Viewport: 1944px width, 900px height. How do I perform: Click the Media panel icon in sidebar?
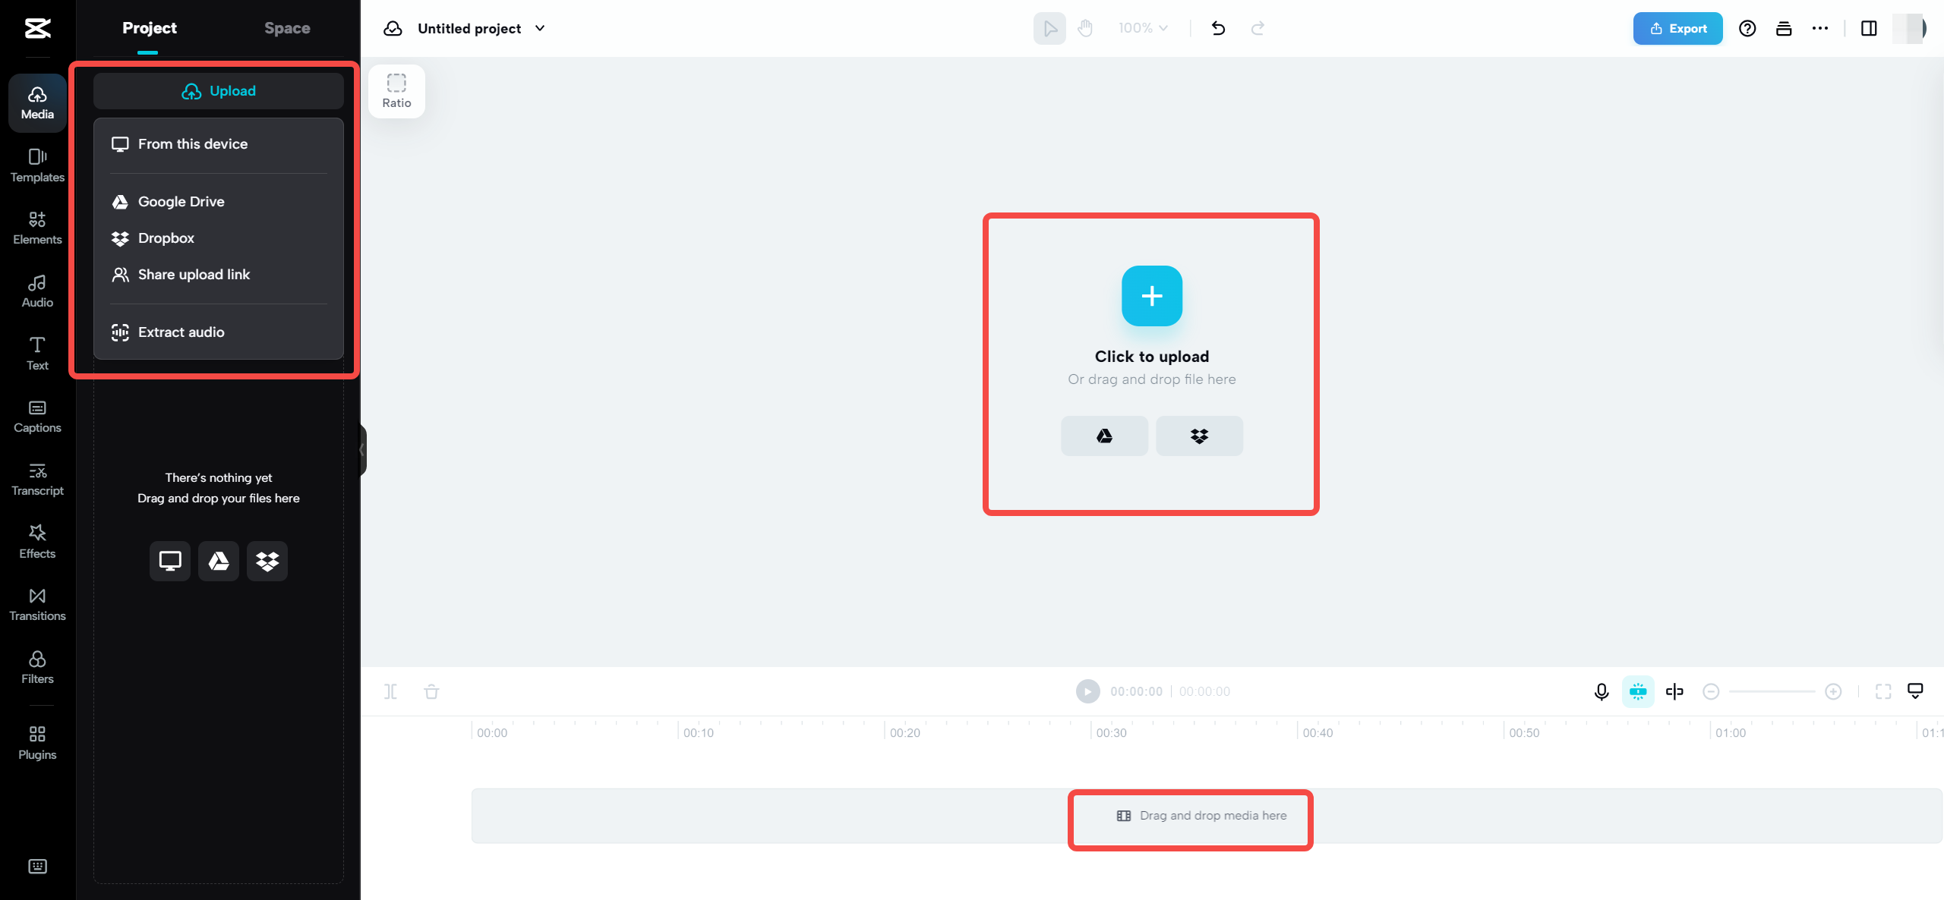click(x=36, y=102)
